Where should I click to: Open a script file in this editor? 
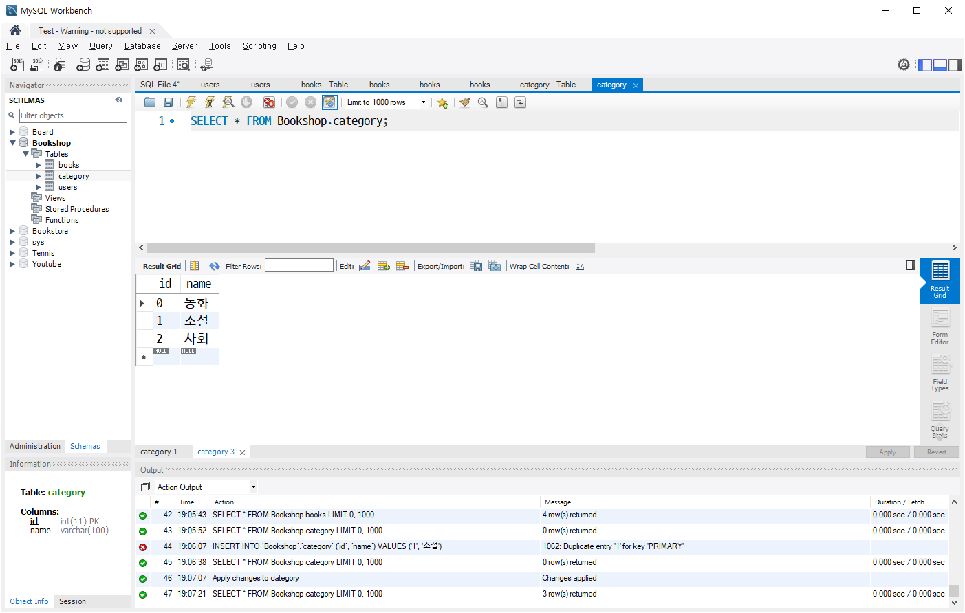click(150, 102)
